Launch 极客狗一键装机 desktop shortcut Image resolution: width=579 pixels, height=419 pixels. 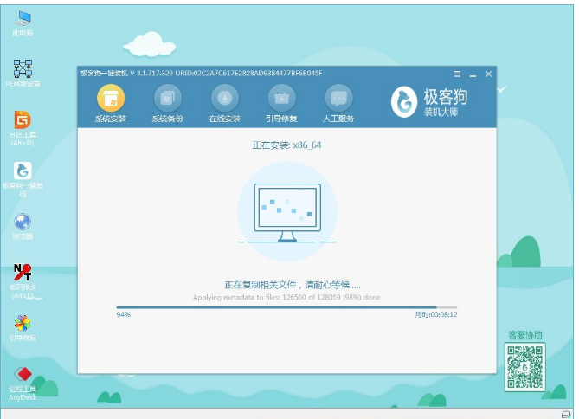click(23, 171)
